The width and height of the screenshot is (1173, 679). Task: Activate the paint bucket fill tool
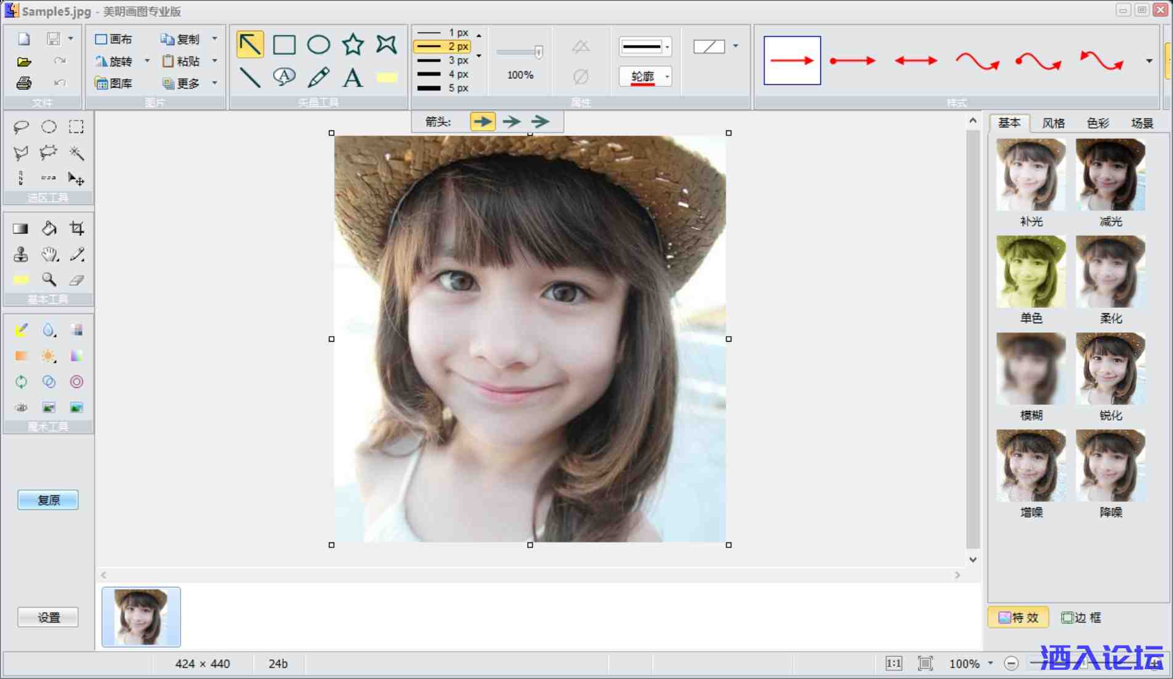(x=49, y=228)
